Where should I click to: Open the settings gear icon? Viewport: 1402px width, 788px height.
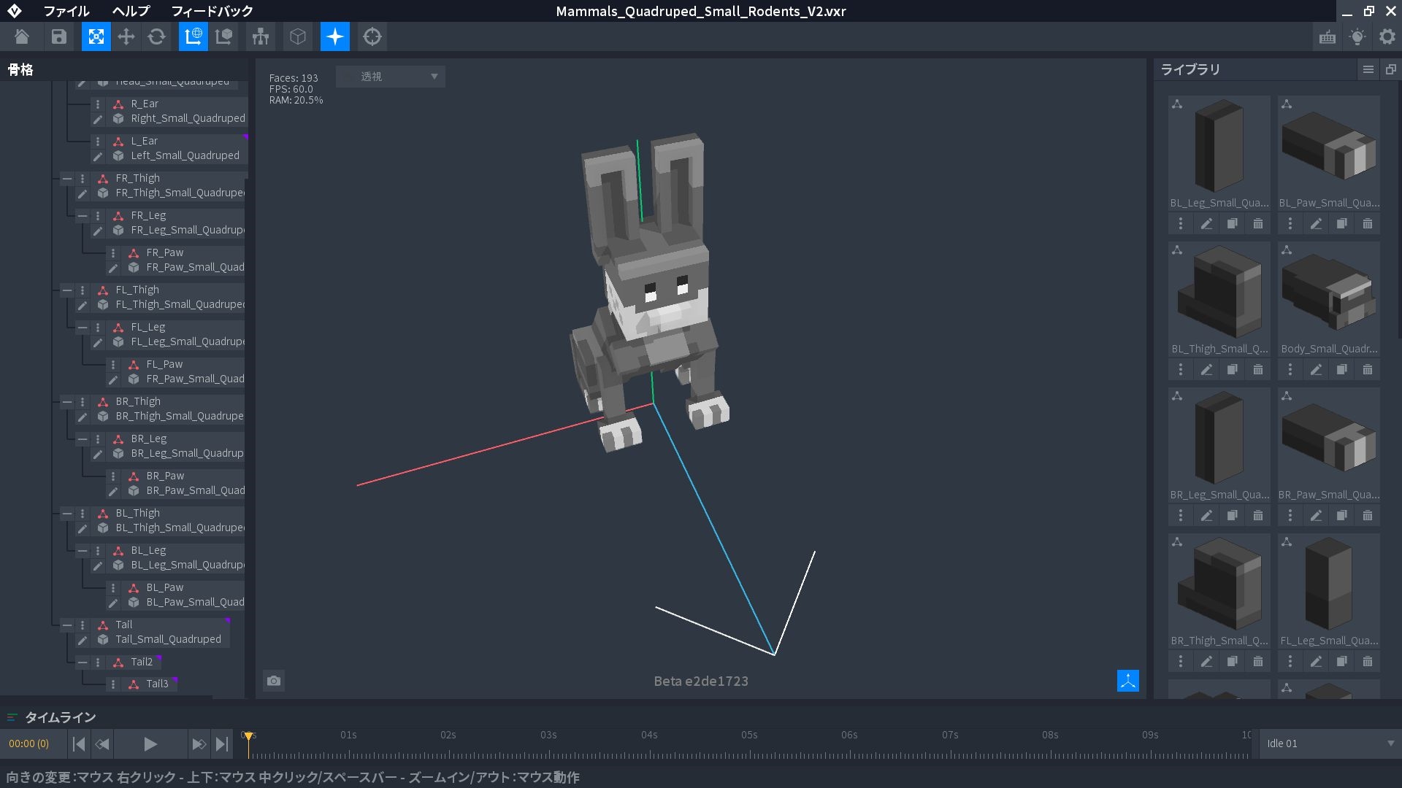click(1387, 36)
